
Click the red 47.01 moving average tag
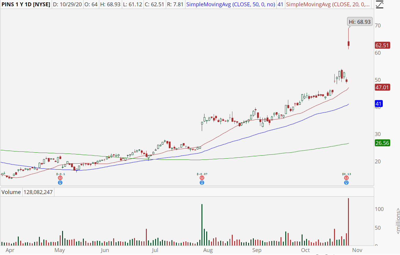[382, 87]
